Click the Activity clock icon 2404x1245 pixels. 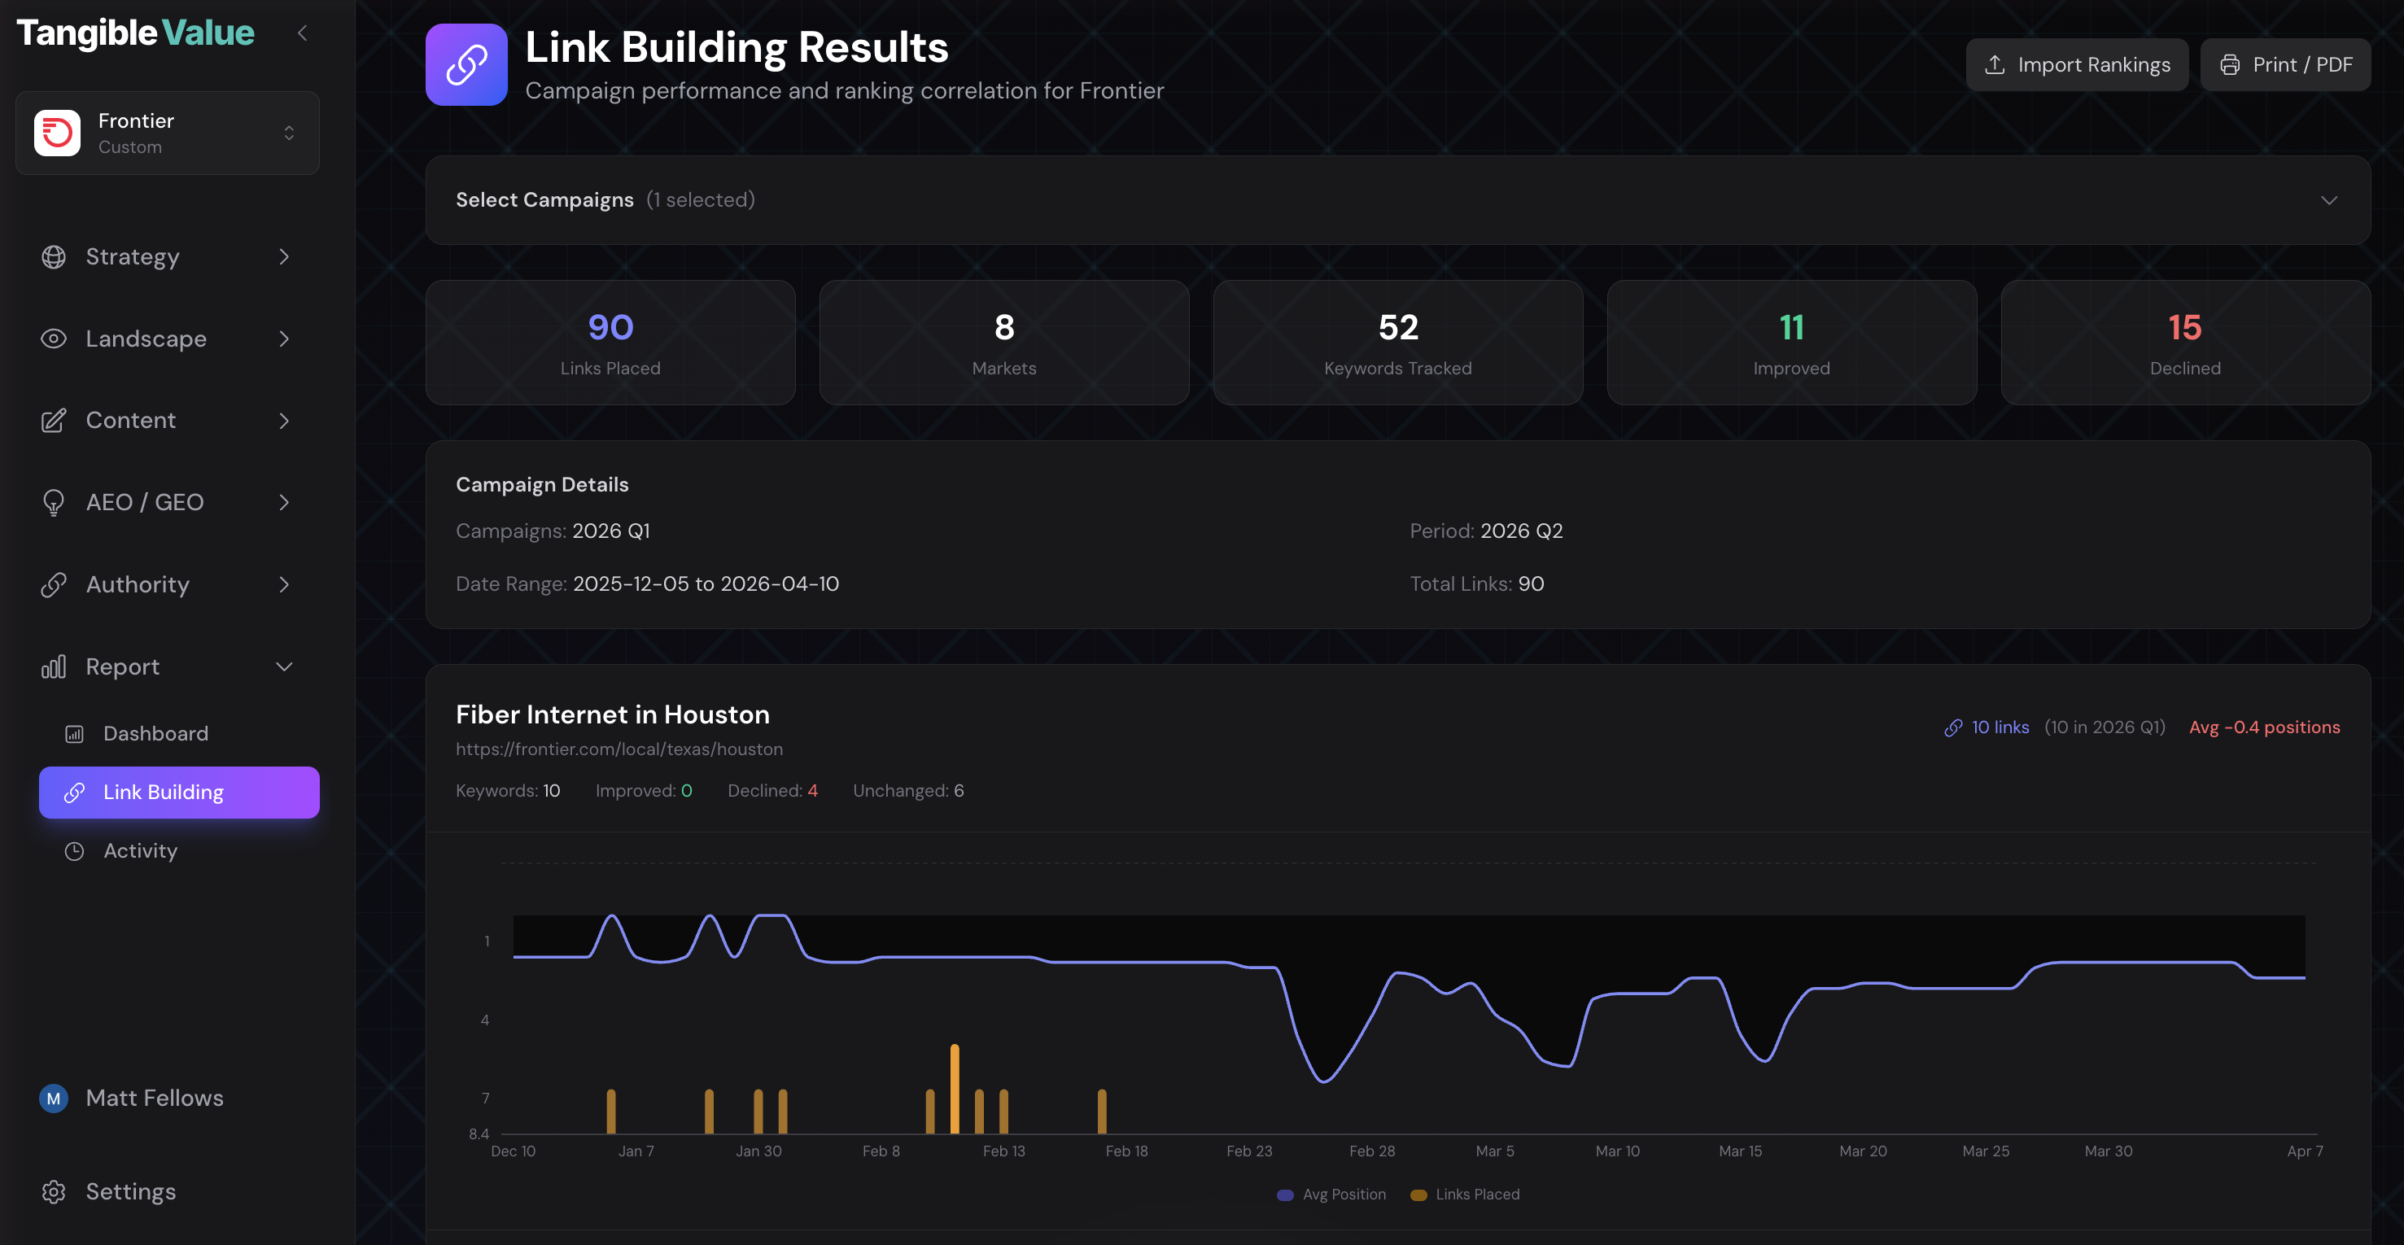coord(75,850)
